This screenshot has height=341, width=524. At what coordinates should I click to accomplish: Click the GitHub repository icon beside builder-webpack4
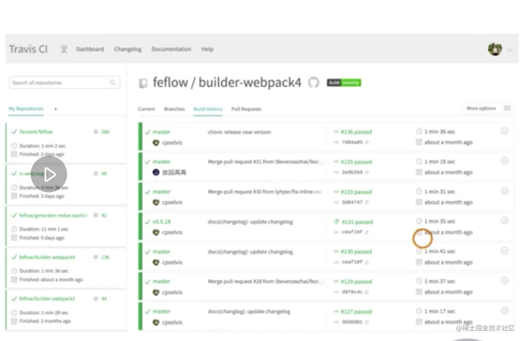point(313,83)
